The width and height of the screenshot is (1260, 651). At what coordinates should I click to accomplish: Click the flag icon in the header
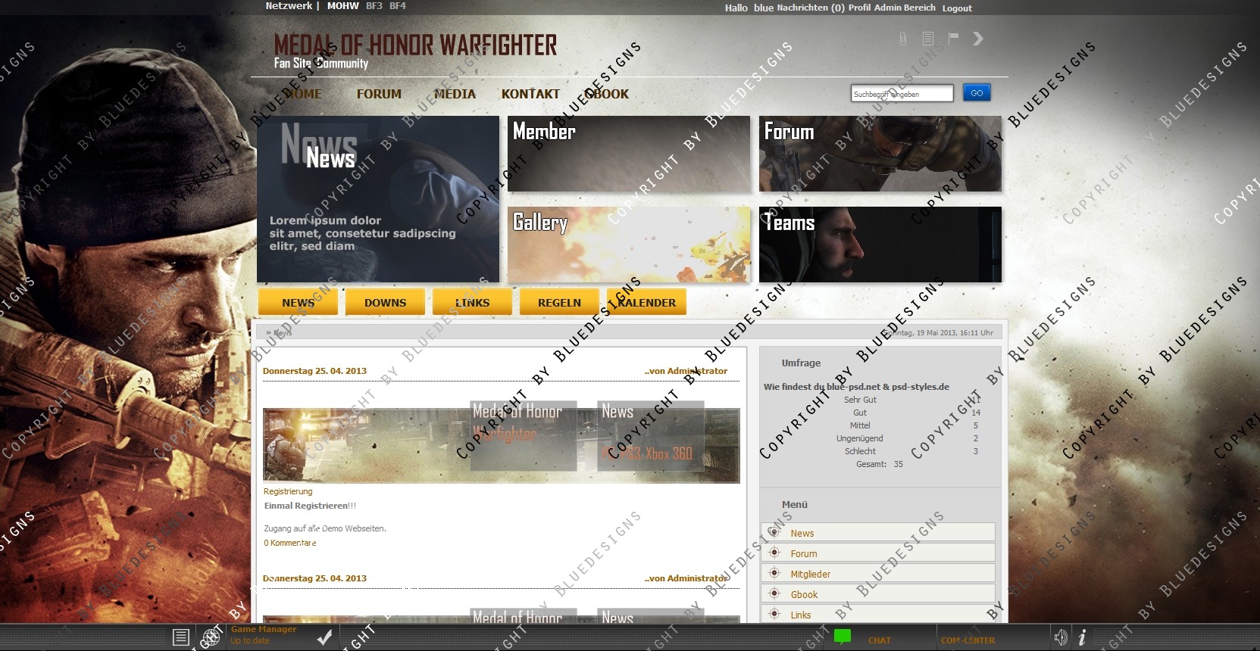(x=953, y=38)
